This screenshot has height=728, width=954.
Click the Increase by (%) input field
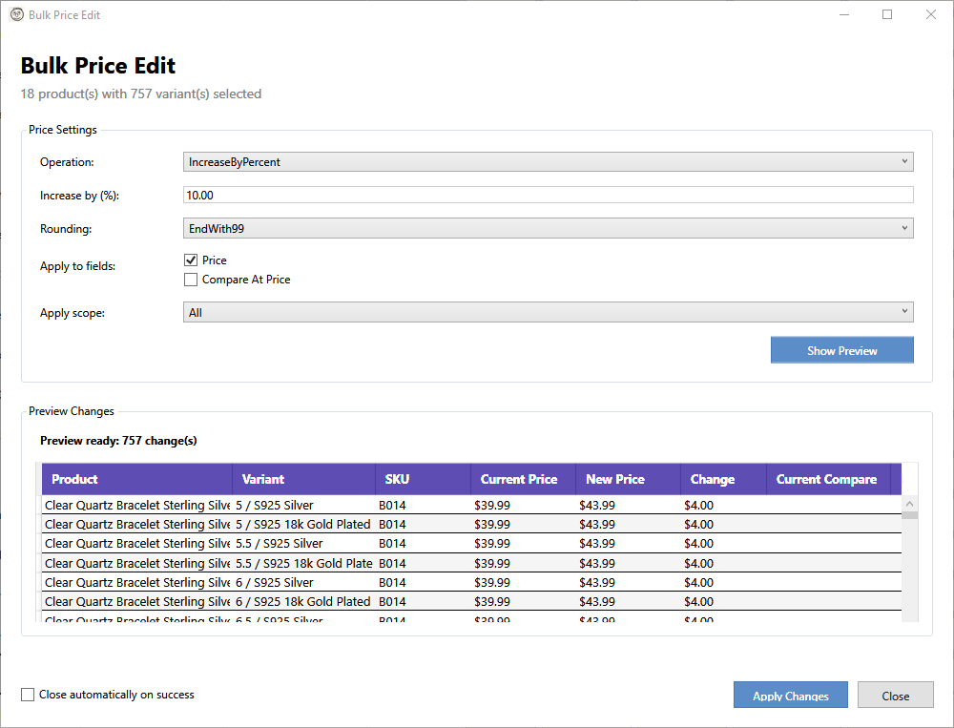click(549, 195)
